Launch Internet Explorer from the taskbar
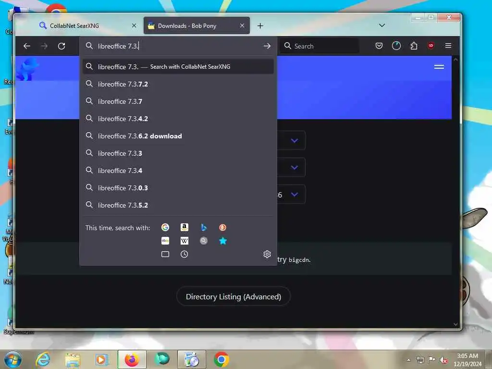The width and height of the screenshot is (492, 369). 43,359
